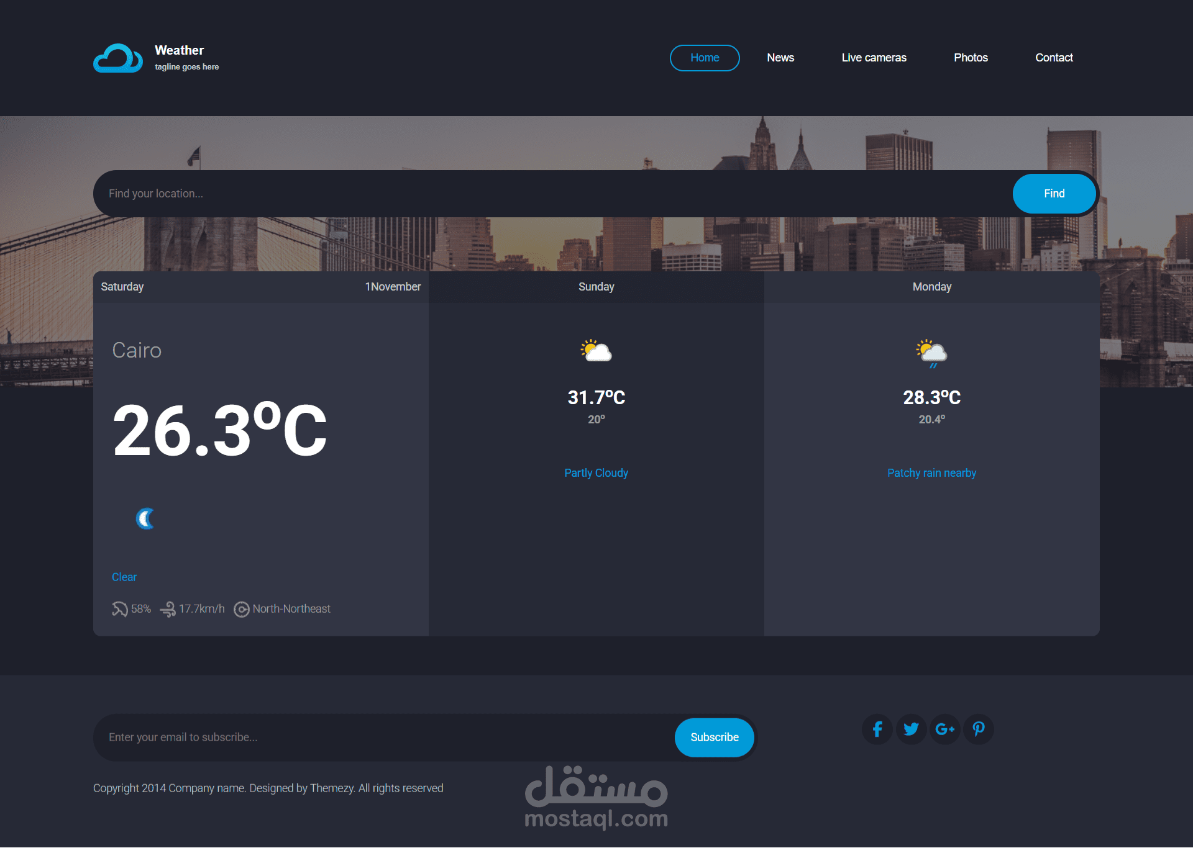
Task: Open Twitter via the bird icon
Action: pyautogui.click(x=911, y=729)
